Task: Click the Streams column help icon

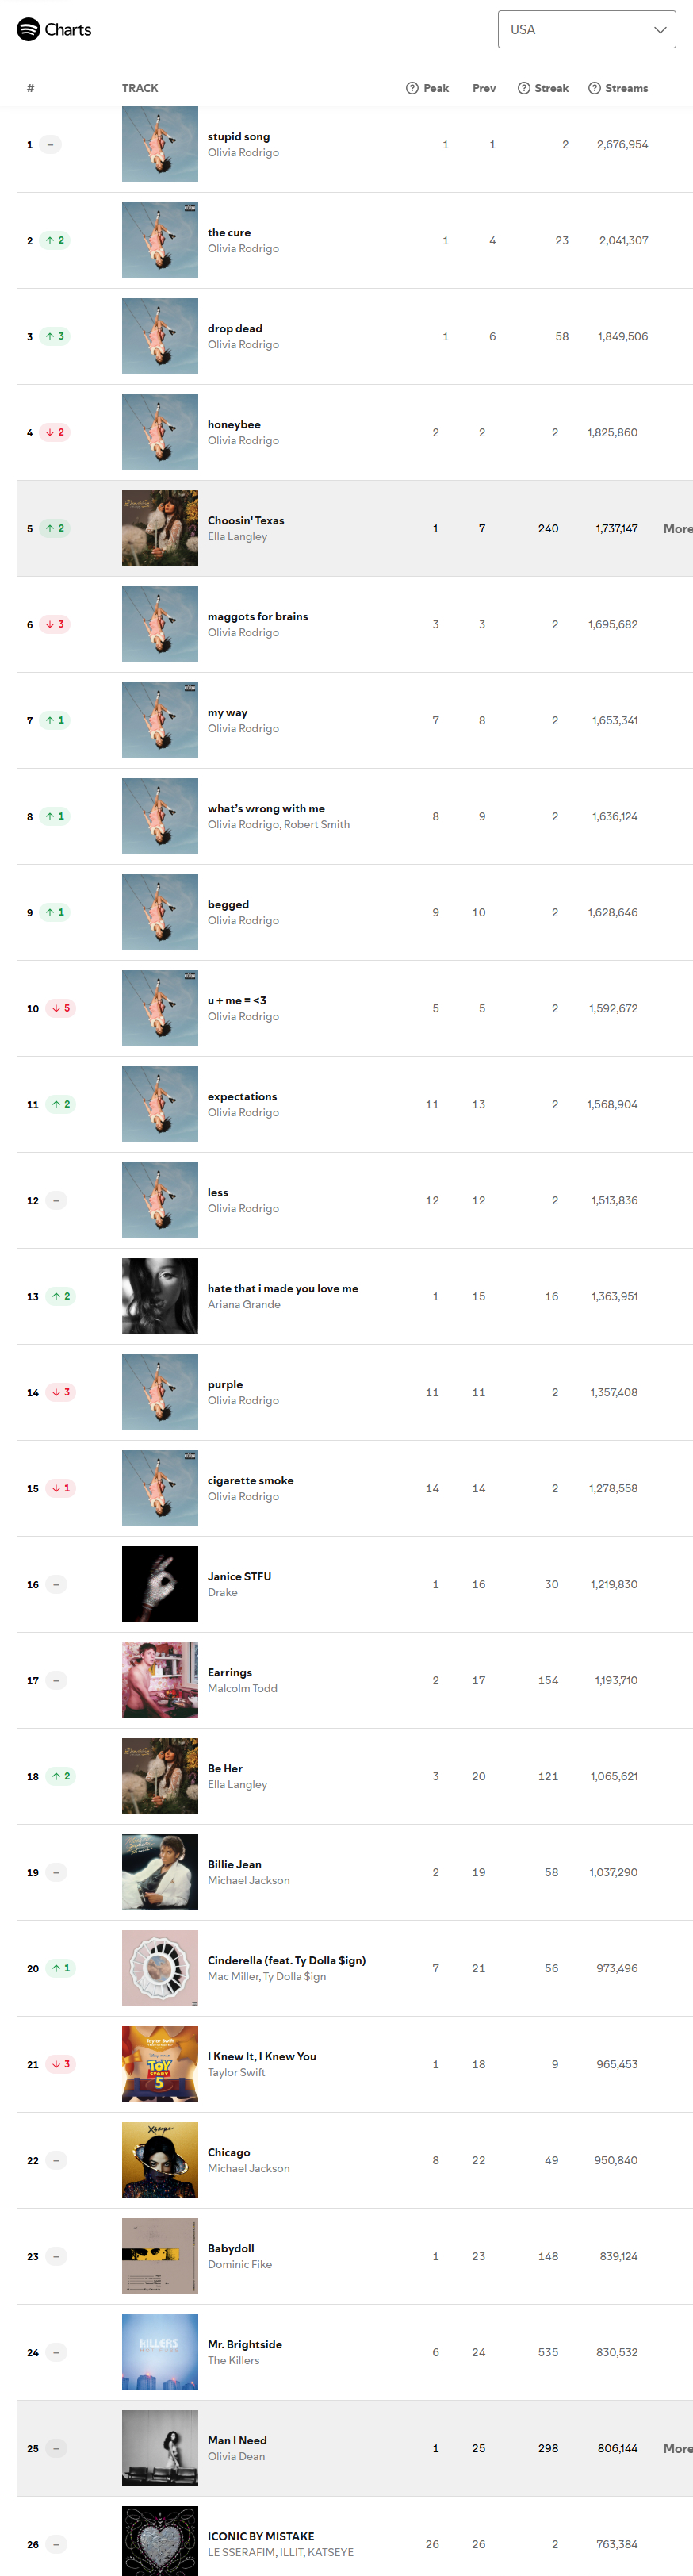Action: coord(594,88)
